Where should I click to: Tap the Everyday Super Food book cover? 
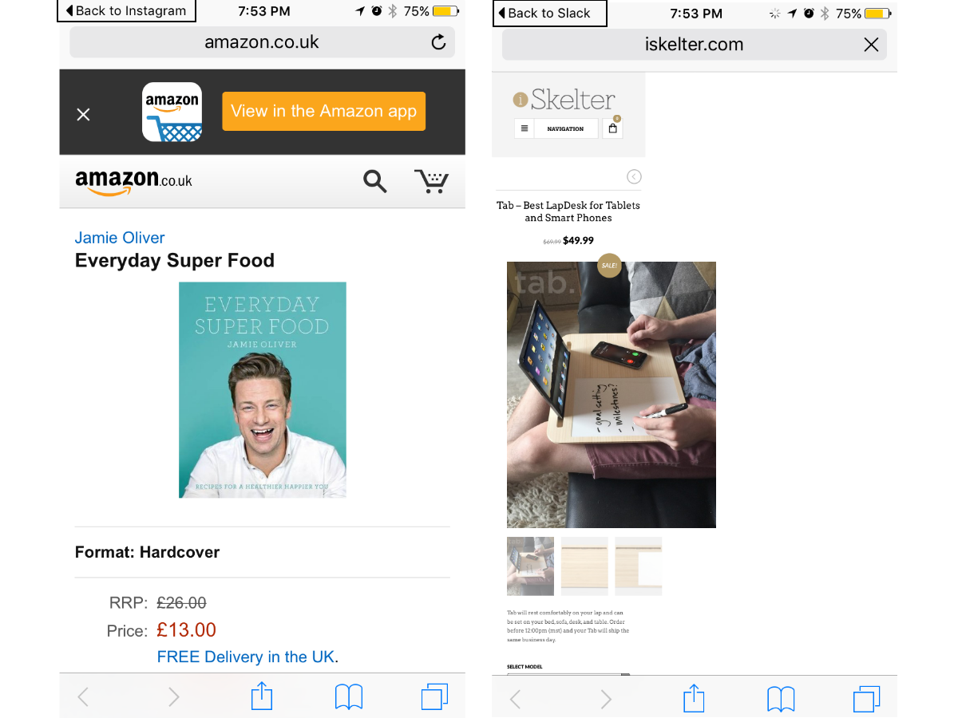(x=263, y=390)
